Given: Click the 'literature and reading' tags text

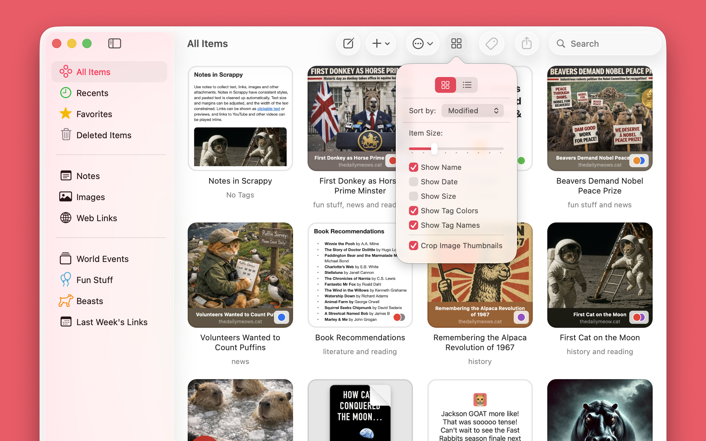Looking at the screenshot, I should 360,352.
